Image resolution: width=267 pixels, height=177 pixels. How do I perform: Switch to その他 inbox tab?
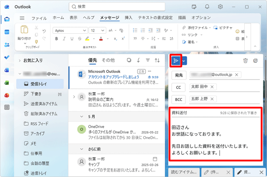click(108, 60)
